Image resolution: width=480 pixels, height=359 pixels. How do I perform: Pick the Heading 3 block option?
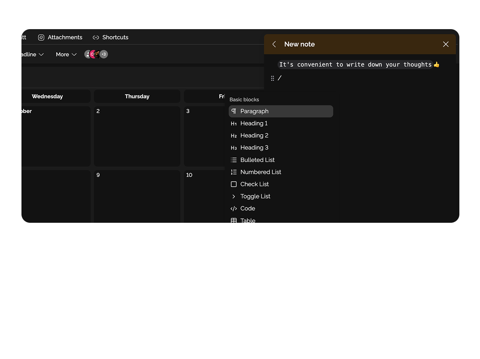coord(254,147)
